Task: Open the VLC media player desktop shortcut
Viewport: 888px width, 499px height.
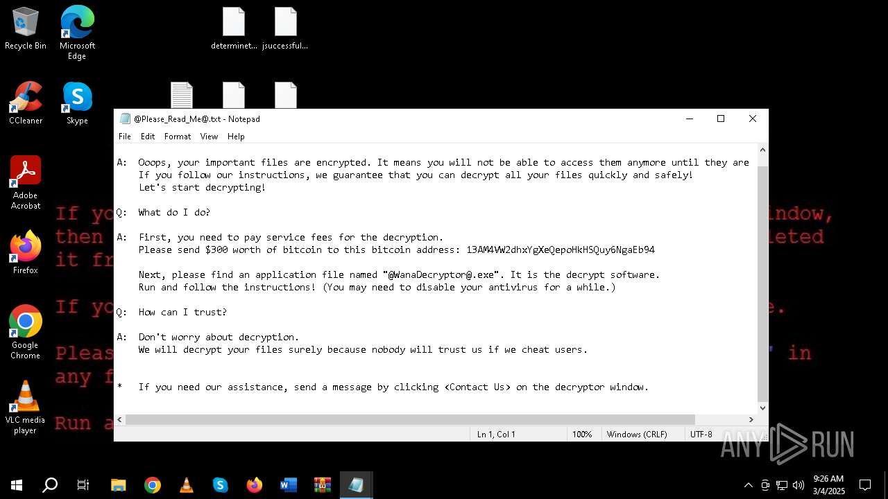Action: (x=26, y=407)
